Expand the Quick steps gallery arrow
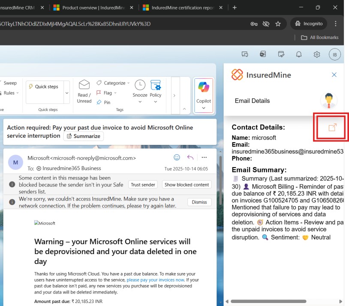The height and width of the screenshot is (306, 349). pyautogui.click(x=66, y=93)
